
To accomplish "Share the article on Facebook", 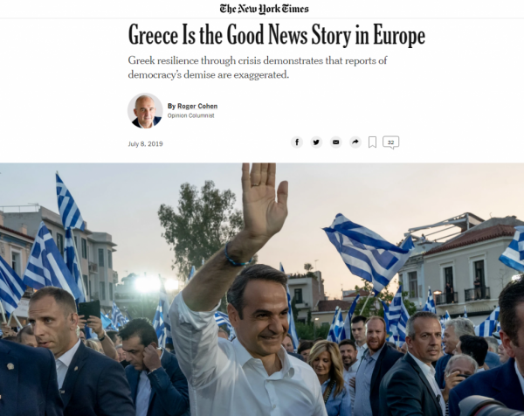I will click(297, 142).
